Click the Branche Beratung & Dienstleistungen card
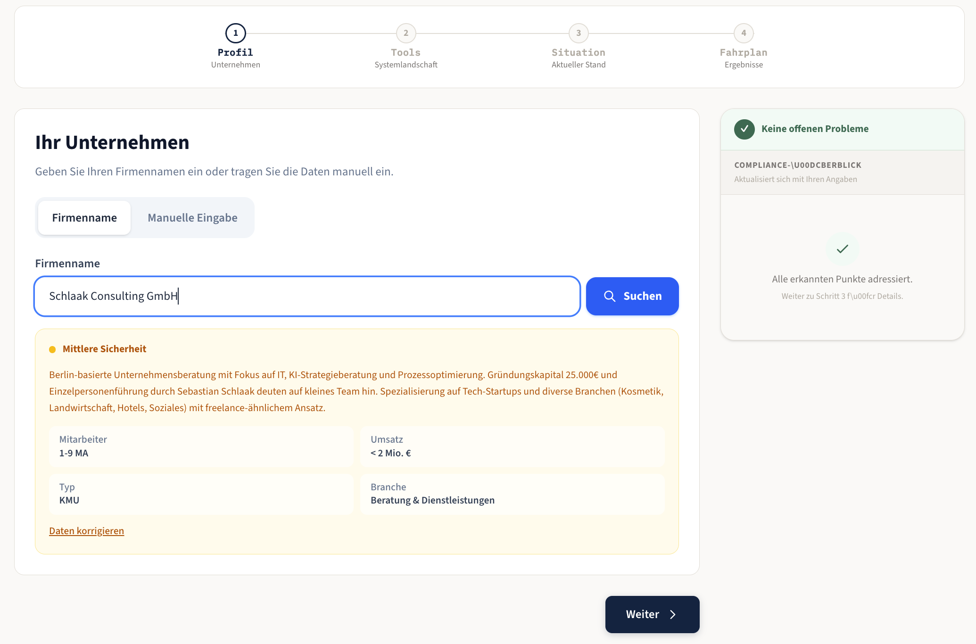The width and height of the screenshot is (976, 644). tap(512, 494)
